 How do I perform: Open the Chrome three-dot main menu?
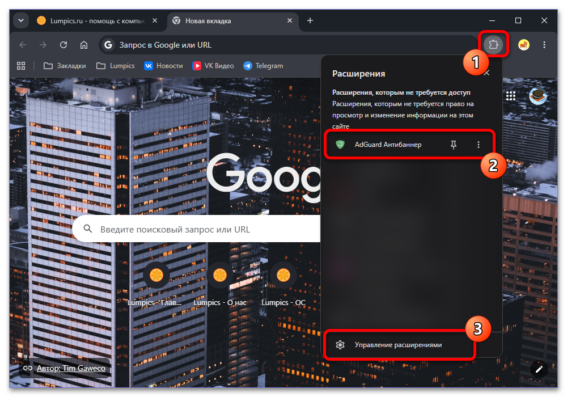click(x=544, y=45)
